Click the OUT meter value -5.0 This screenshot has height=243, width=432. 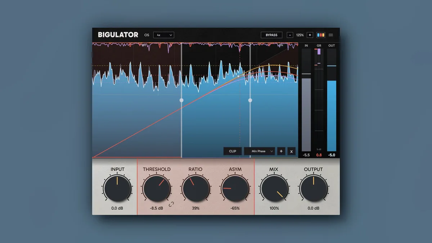tap(332, 155)
